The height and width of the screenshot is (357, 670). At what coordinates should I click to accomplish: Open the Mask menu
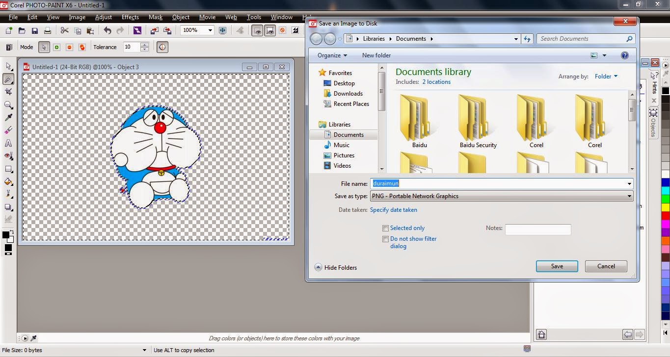(x=156, y=17)
